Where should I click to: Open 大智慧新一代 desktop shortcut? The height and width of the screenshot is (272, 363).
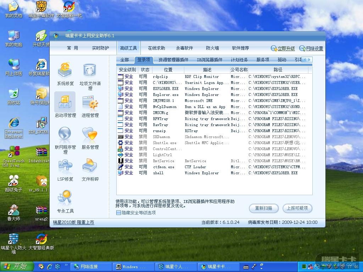[x=69, y=10]
